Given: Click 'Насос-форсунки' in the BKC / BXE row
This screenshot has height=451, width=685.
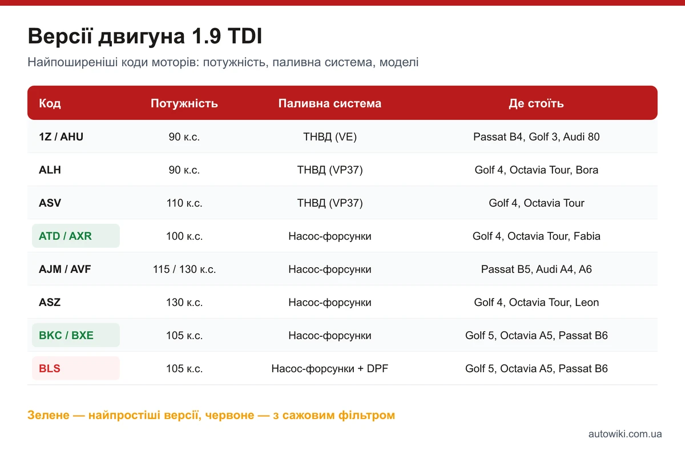Looking at the screenshot, I should click(x=330, y=336).
